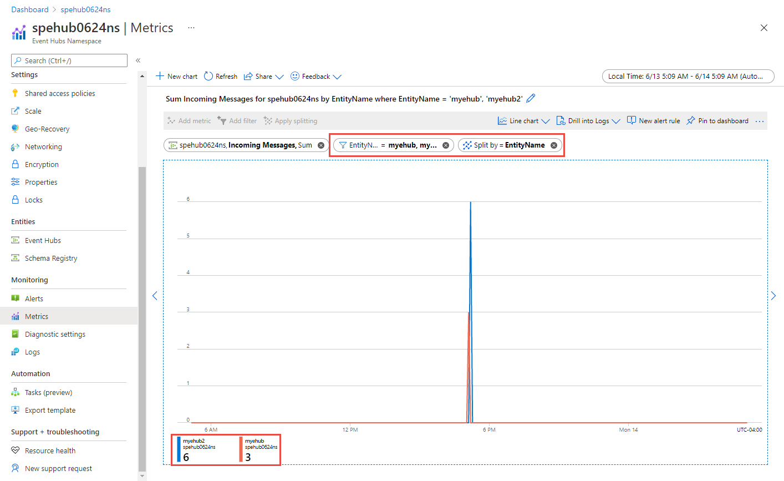This screenshot has width=784, height=481.
Task: Click the sidebar scroll down arrow
Action: click(142, 476)
